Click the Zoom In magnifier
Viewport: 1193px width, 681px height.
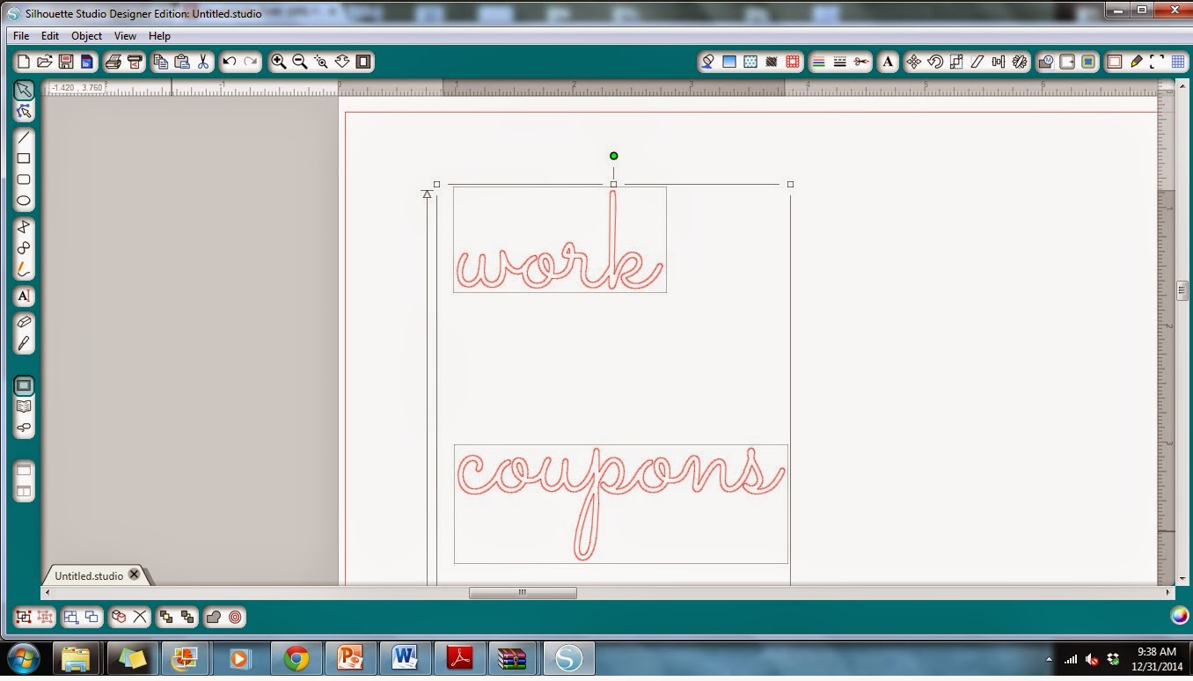tap(278, 62)
